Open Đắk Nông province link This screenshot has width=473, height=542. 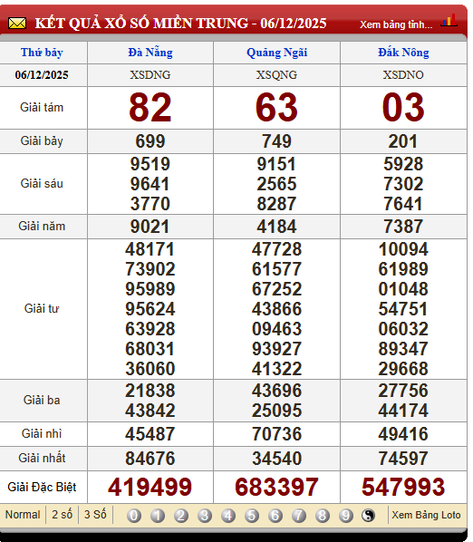pyautogui.click(x=403, y=53)
